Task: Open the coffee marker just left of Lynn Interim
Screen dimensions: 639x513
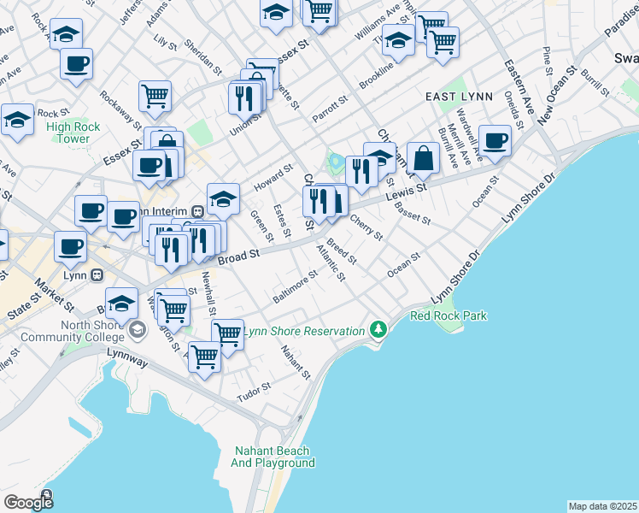Action: [123, 217]
